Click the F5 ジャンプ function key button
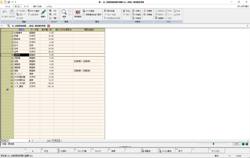 (99, 150)
